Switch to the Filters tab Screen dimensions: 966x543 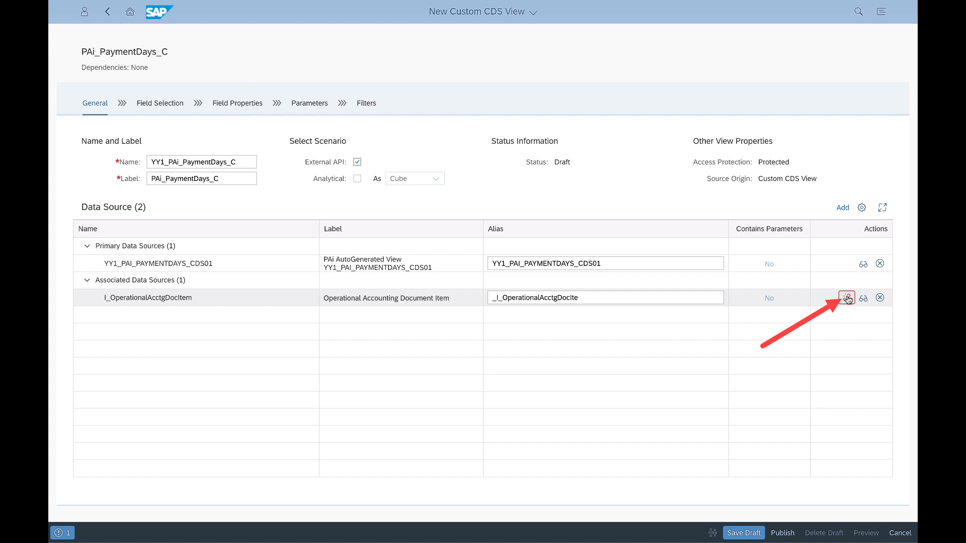point(366,103)
